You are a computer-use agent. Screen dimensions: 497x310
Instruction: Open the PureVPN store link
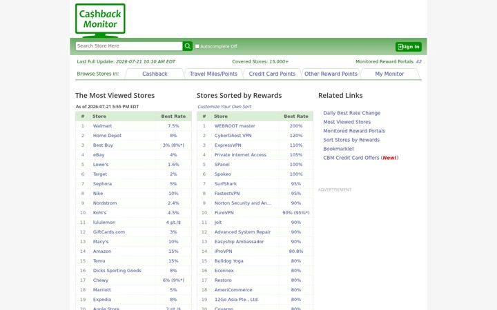[x=224, y=213]
